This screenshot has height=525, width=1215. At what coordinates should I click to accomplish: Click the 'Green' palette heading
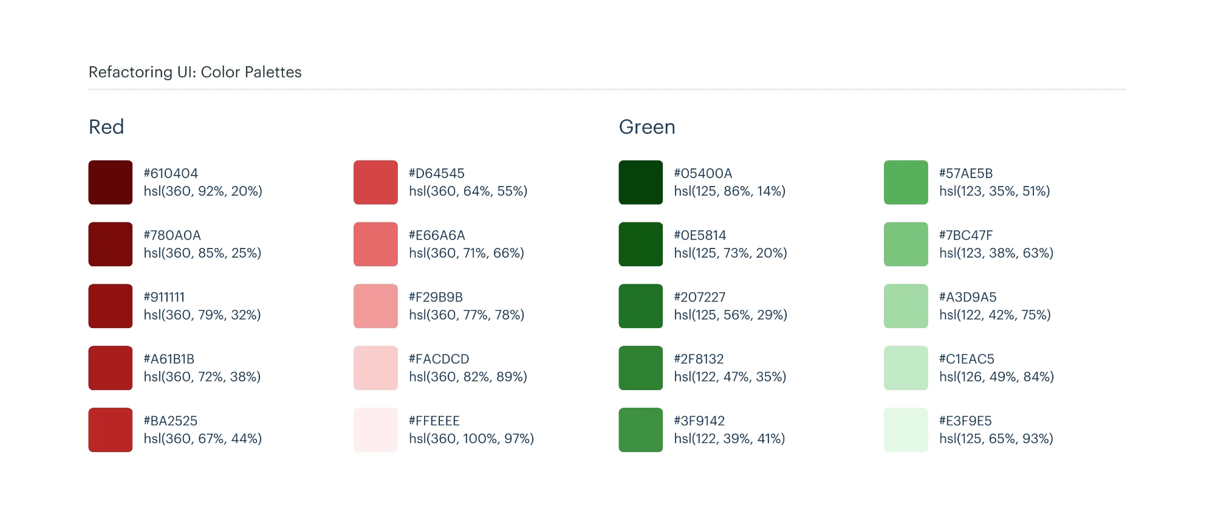[647, 127]
